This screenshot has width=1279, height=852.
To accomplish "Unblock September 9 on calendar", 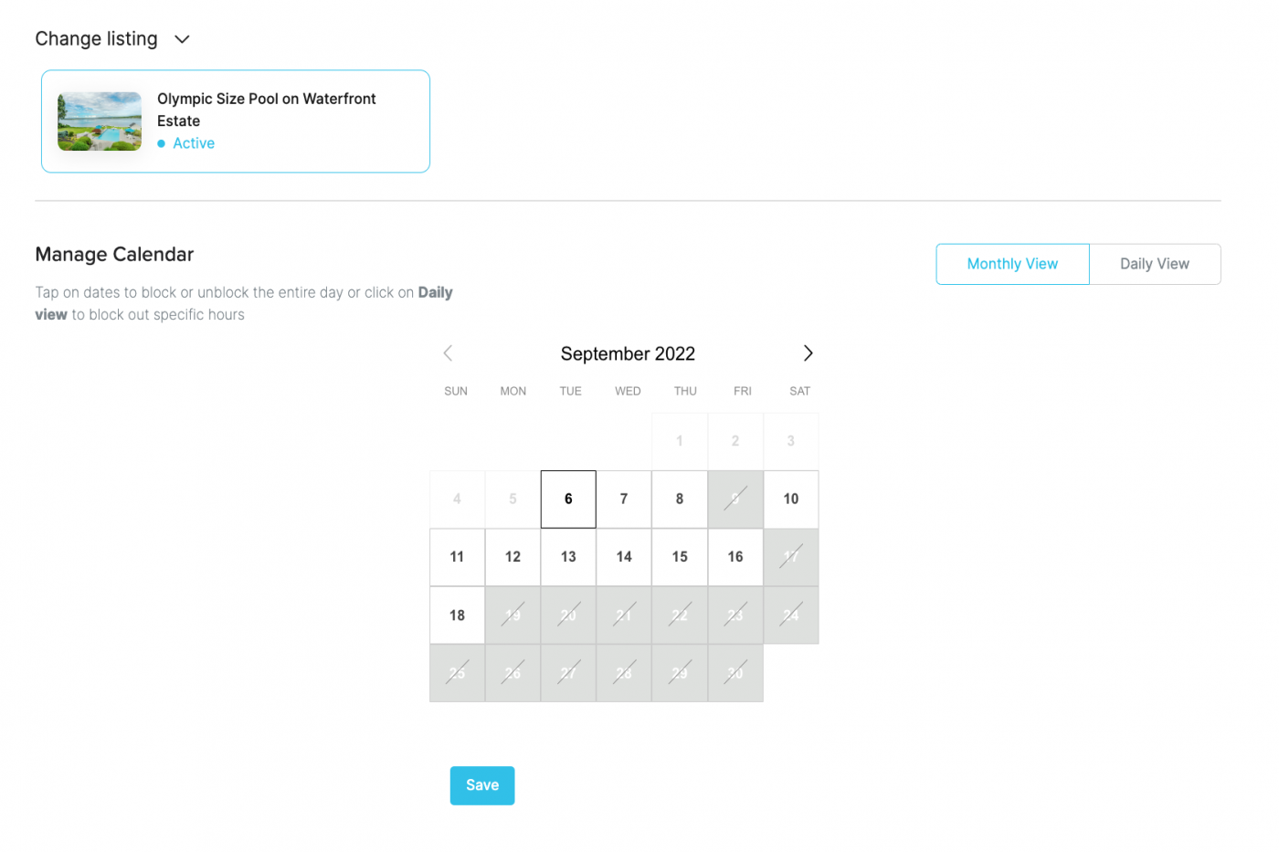I will (x=735, y=500).
